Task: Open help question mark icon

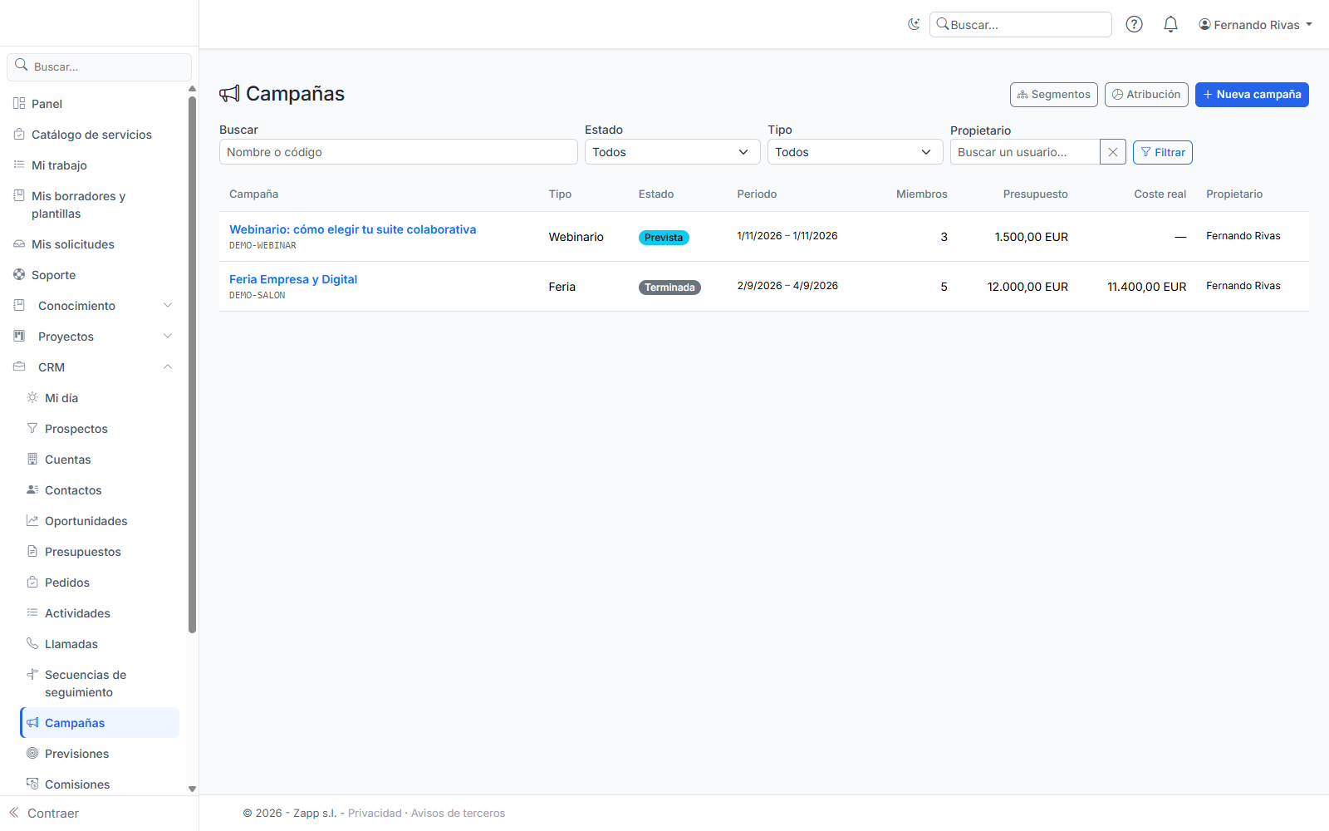Action: click(x=1134, y=24)
